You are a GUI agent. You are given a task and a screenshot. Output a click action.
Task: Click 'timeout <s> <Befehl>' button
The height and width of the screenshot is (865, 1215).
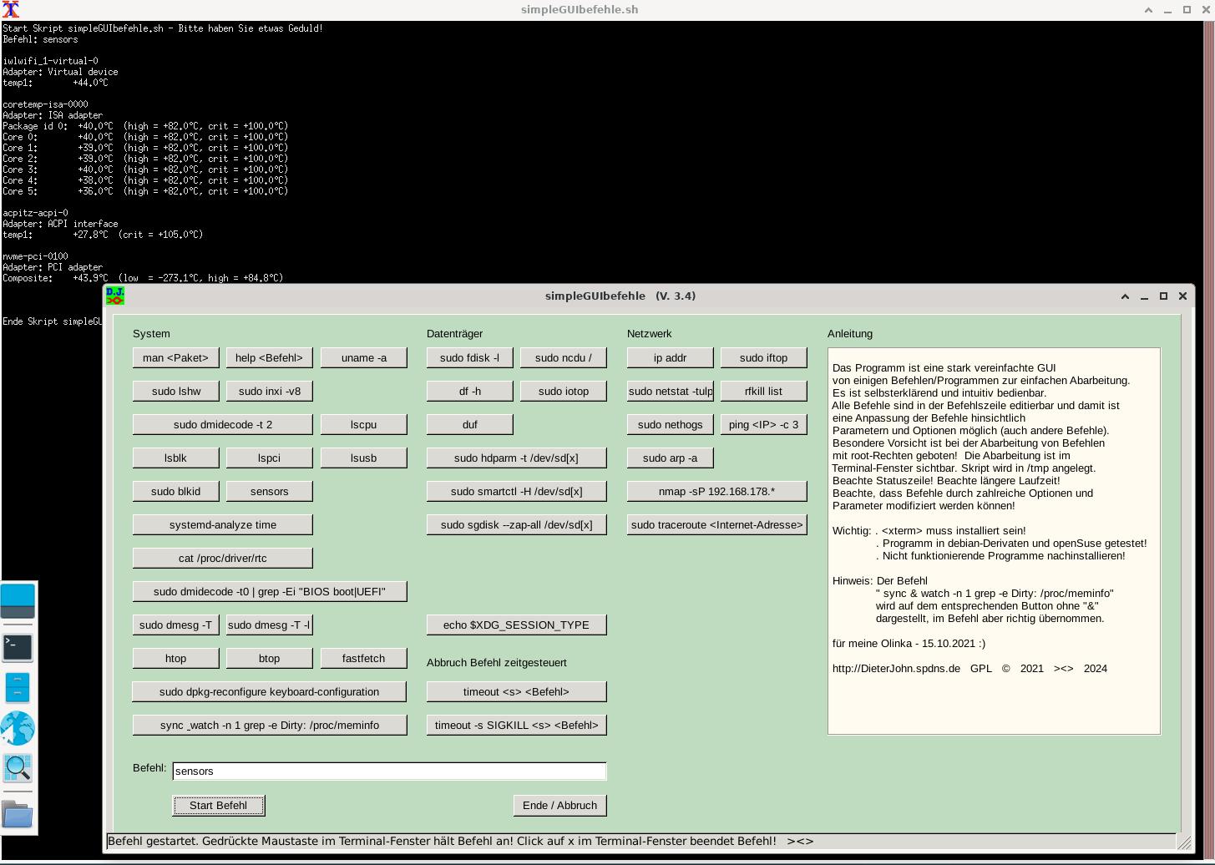click(517, 691)
